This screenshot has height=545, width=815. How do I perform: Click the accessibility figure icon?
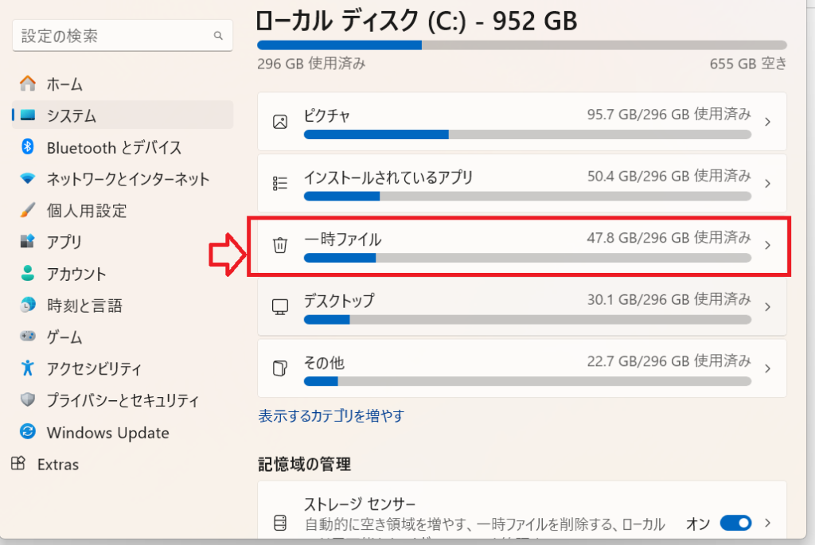pos(28,368)
